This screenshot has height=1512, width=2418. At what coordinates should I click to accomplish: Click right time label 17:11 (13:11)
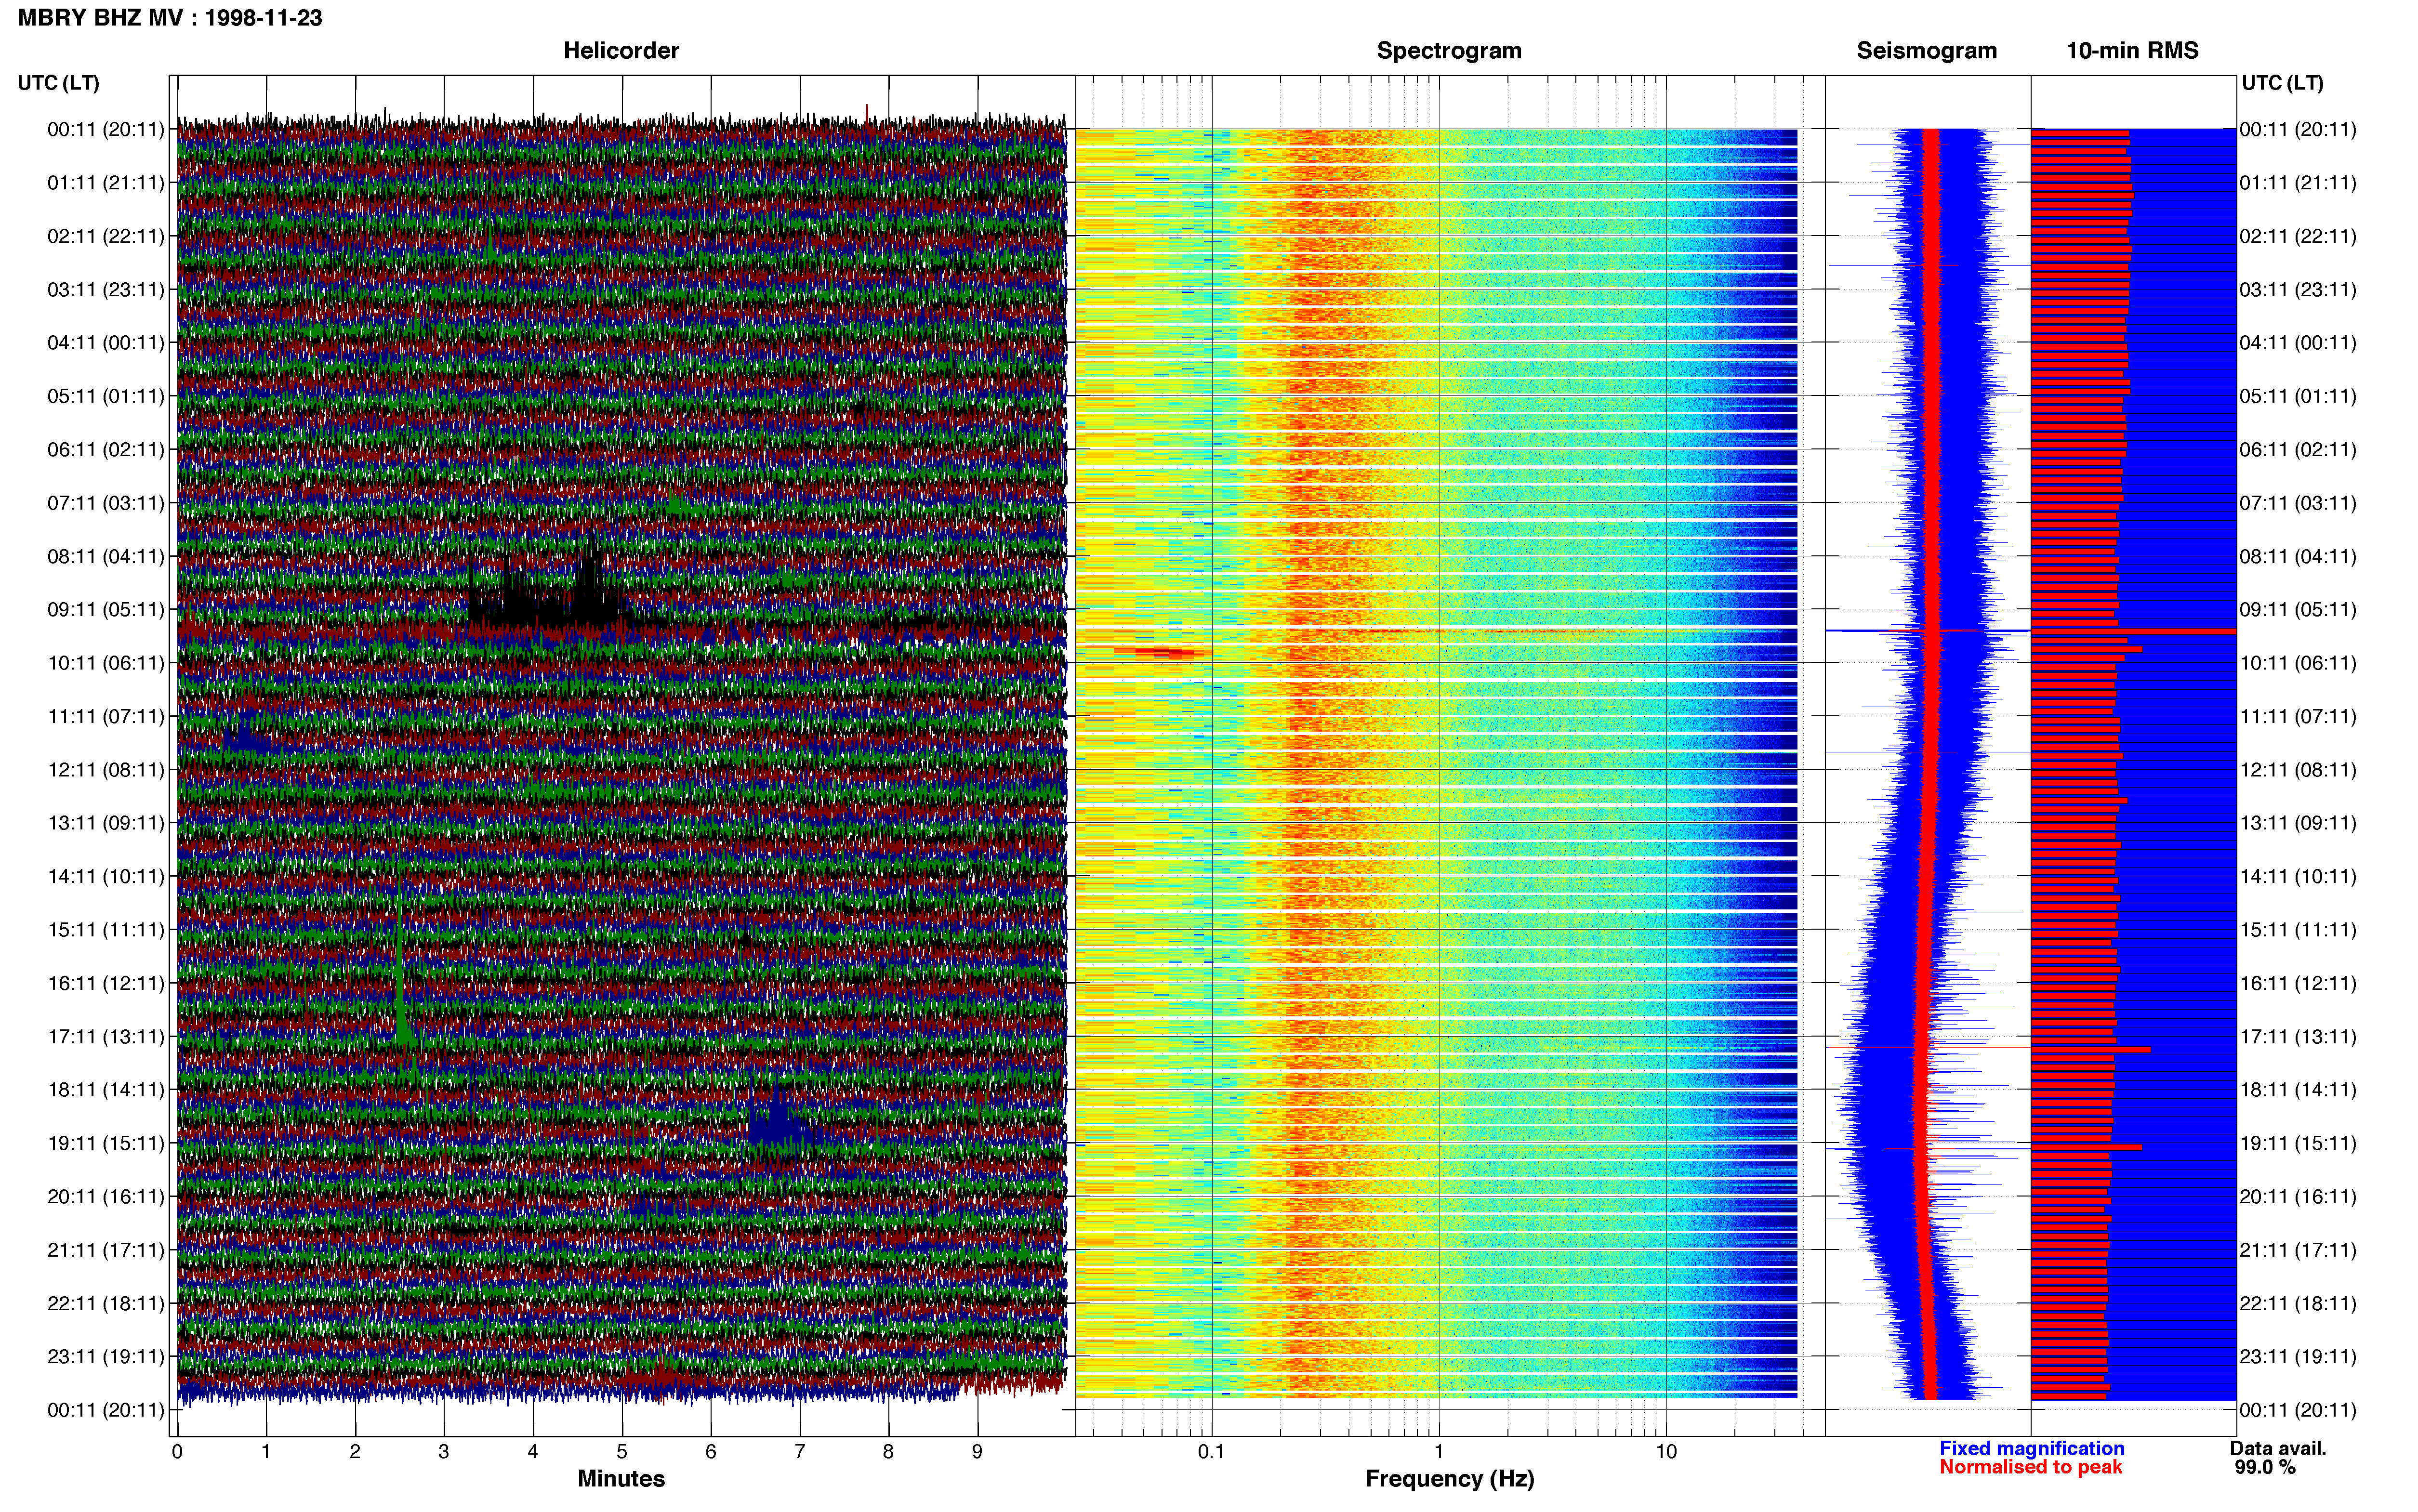[x=2298, y=1037]
